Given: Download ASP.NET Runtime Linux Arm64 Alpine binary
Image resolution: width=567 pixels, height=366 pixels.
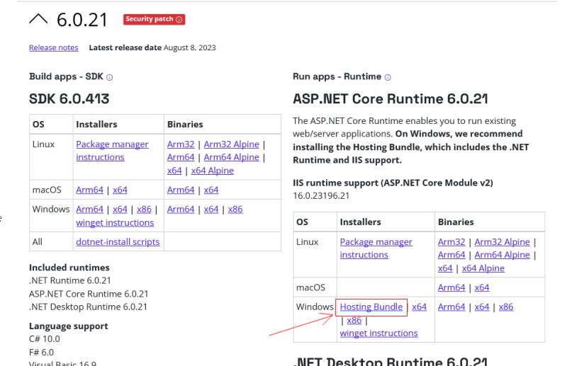Looking at the screenshot, I should click(x=502, y=255).
